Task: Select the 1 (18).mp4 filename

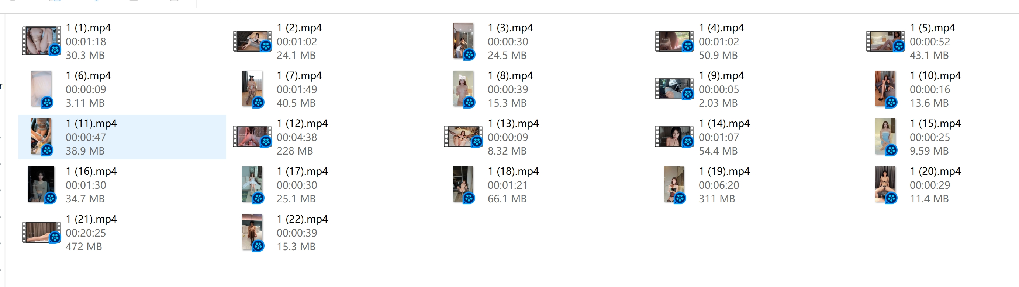Action: point(513,171)
